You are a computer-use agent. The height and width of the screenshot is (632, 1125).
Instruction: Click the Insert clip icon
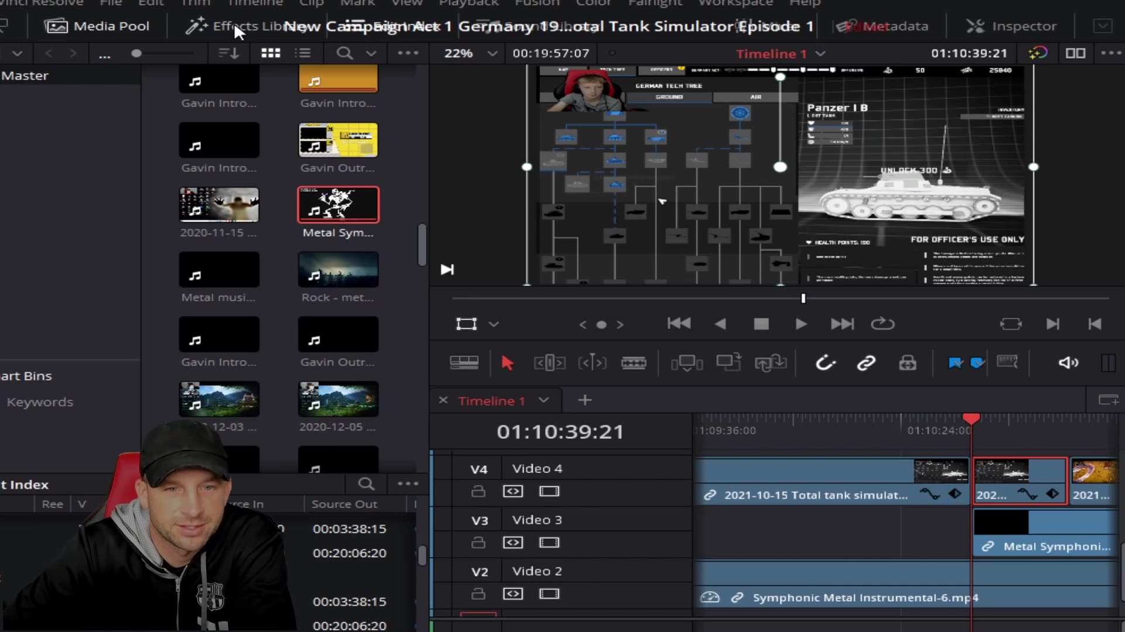(687, 363)
